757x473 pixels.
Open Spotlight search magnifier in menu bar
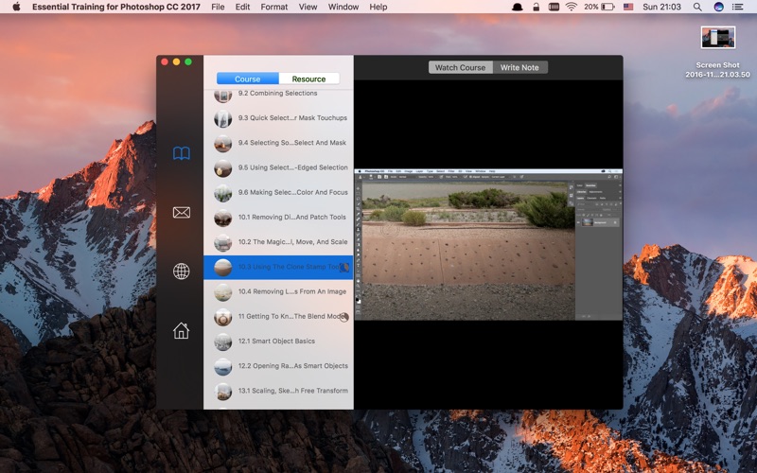point(697,7)
